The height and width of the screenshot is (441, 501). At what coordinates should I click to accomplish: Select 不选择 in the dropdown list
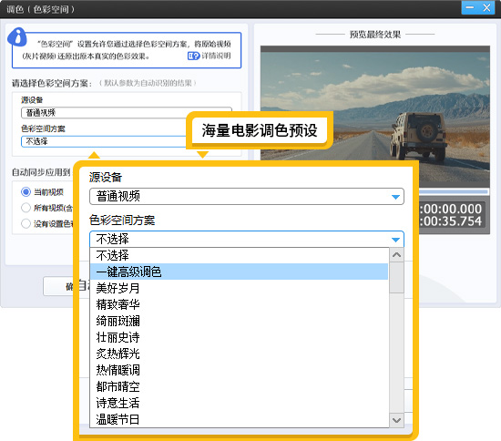point(239,255)
